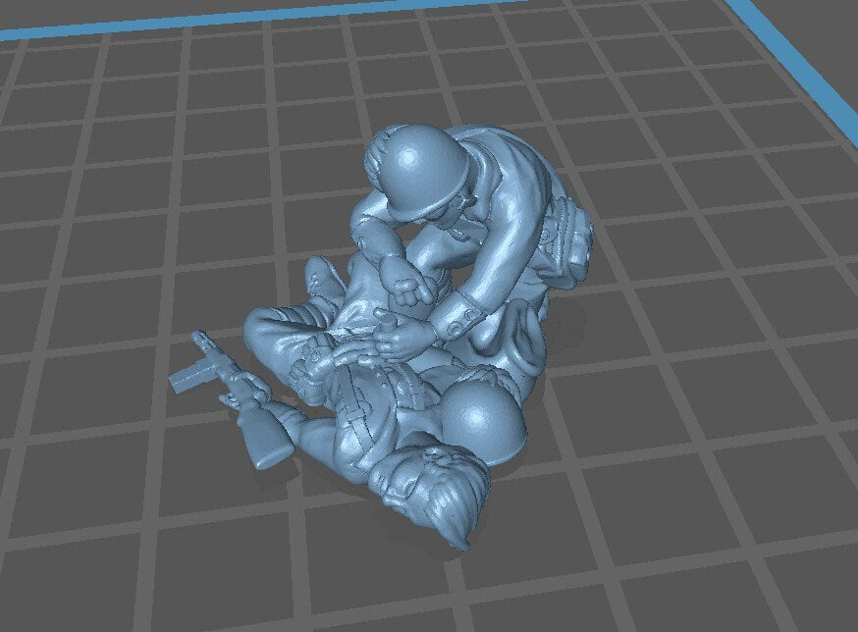Viewport: 858px width, 632px height.
Task: Click the muzzle tip of the gun barrel
Action: 200,337
